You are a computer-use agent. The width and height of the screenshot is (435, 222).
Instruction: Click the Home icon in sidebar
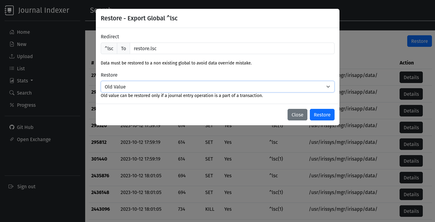[12, 32]
